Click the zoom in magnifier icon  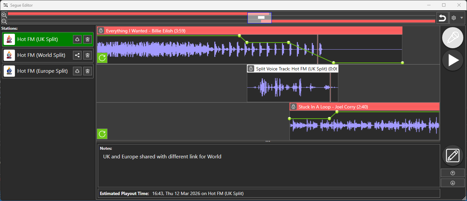tap(4, 15)
